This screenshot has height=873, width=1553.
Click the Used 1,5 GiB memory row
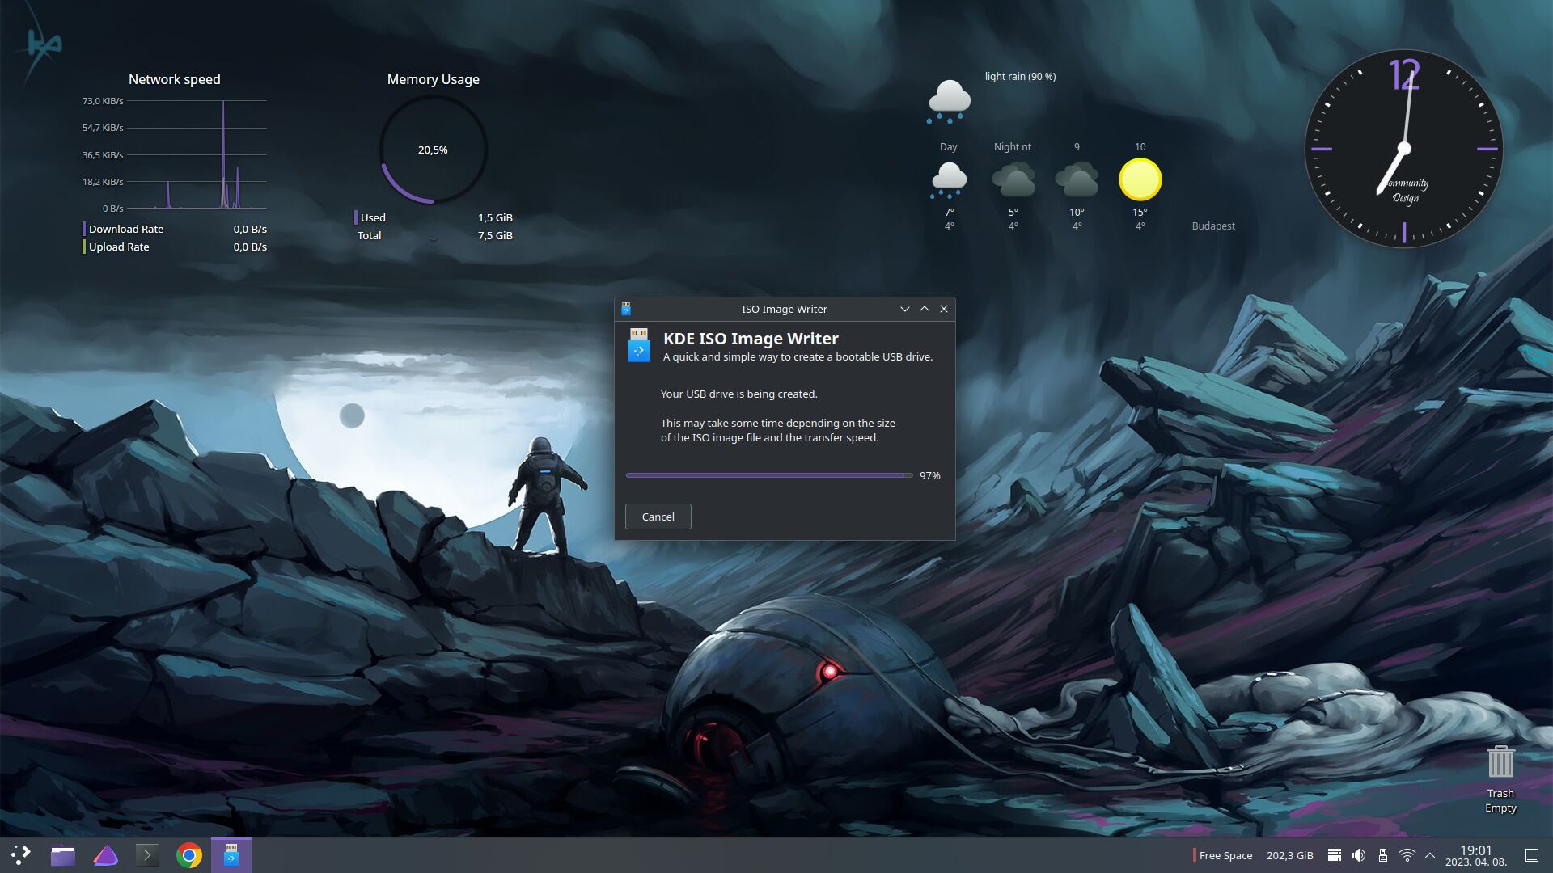433,218
